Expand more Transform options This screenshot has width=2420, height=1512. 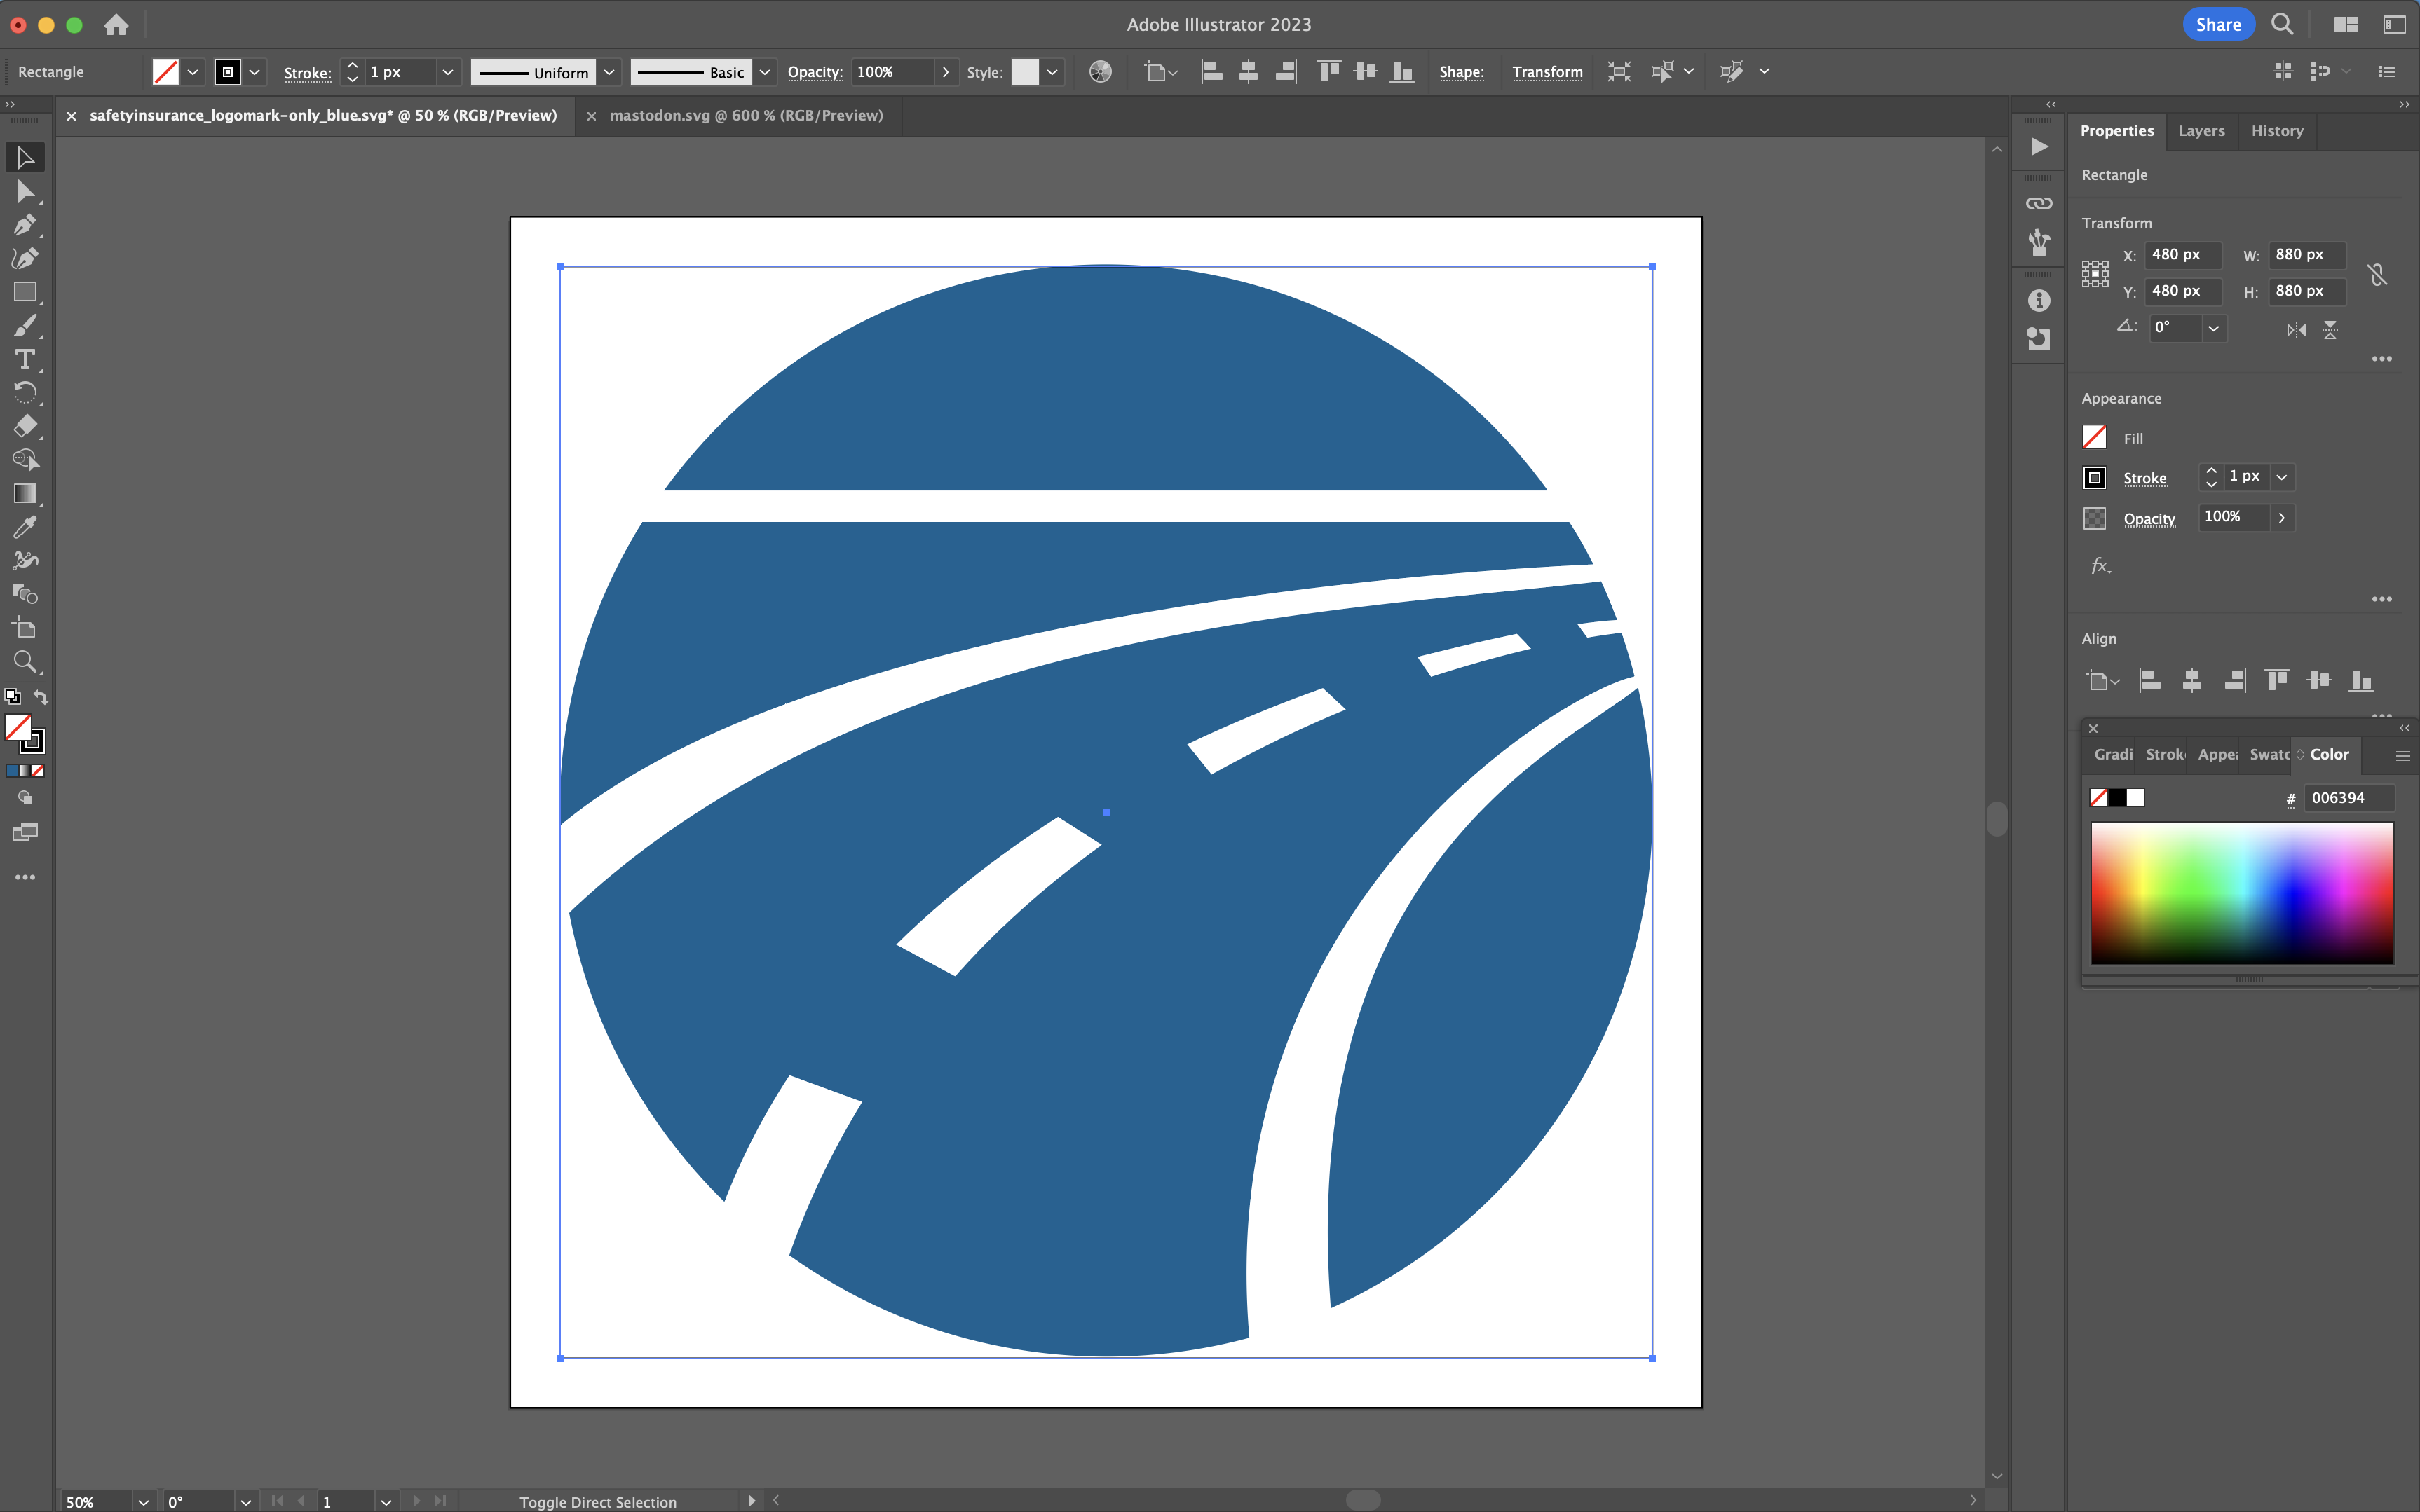[2382, 359]
